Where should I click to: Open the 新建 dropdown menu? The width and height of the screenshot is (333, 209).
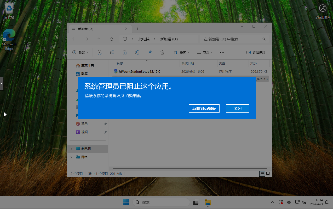click(80, 52)
